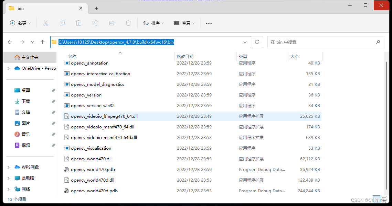Navigate up to the parent folder

point(42,42)
